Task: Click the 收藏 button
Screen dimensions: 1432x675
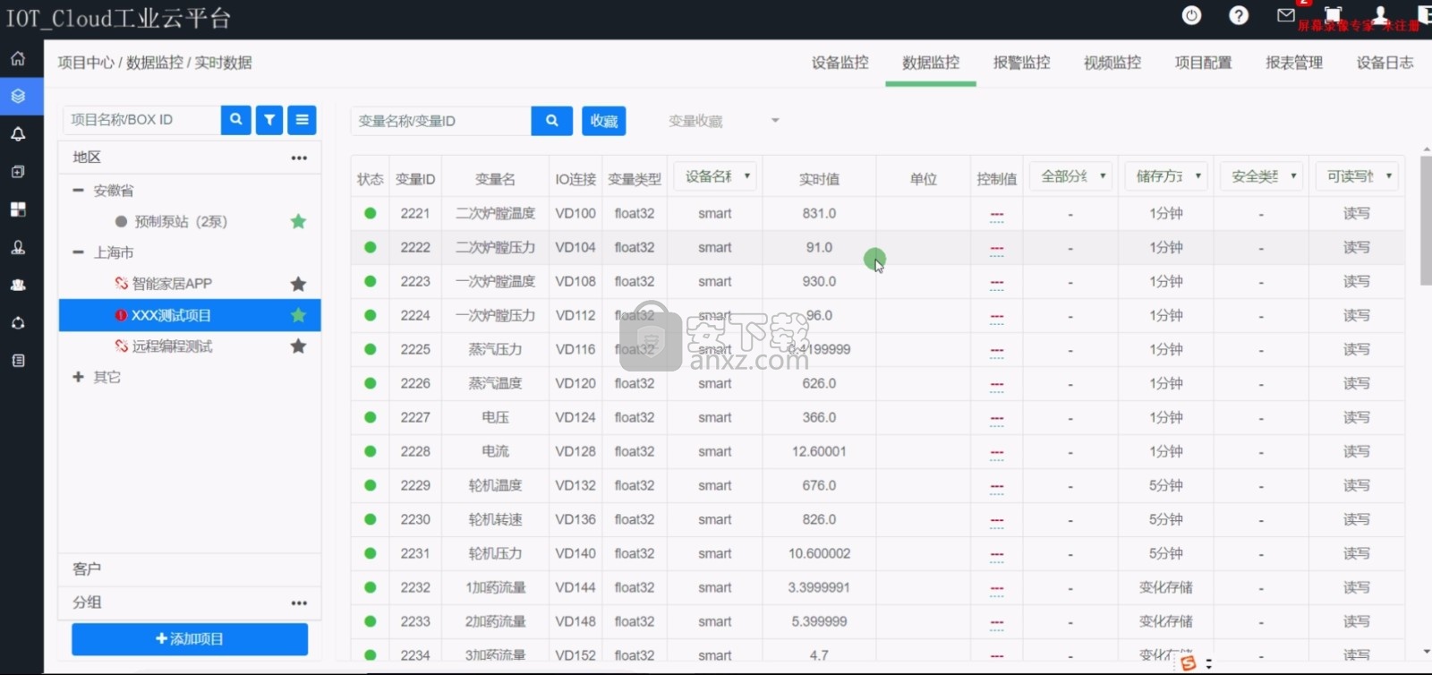Action: click(x=604, y=121)
